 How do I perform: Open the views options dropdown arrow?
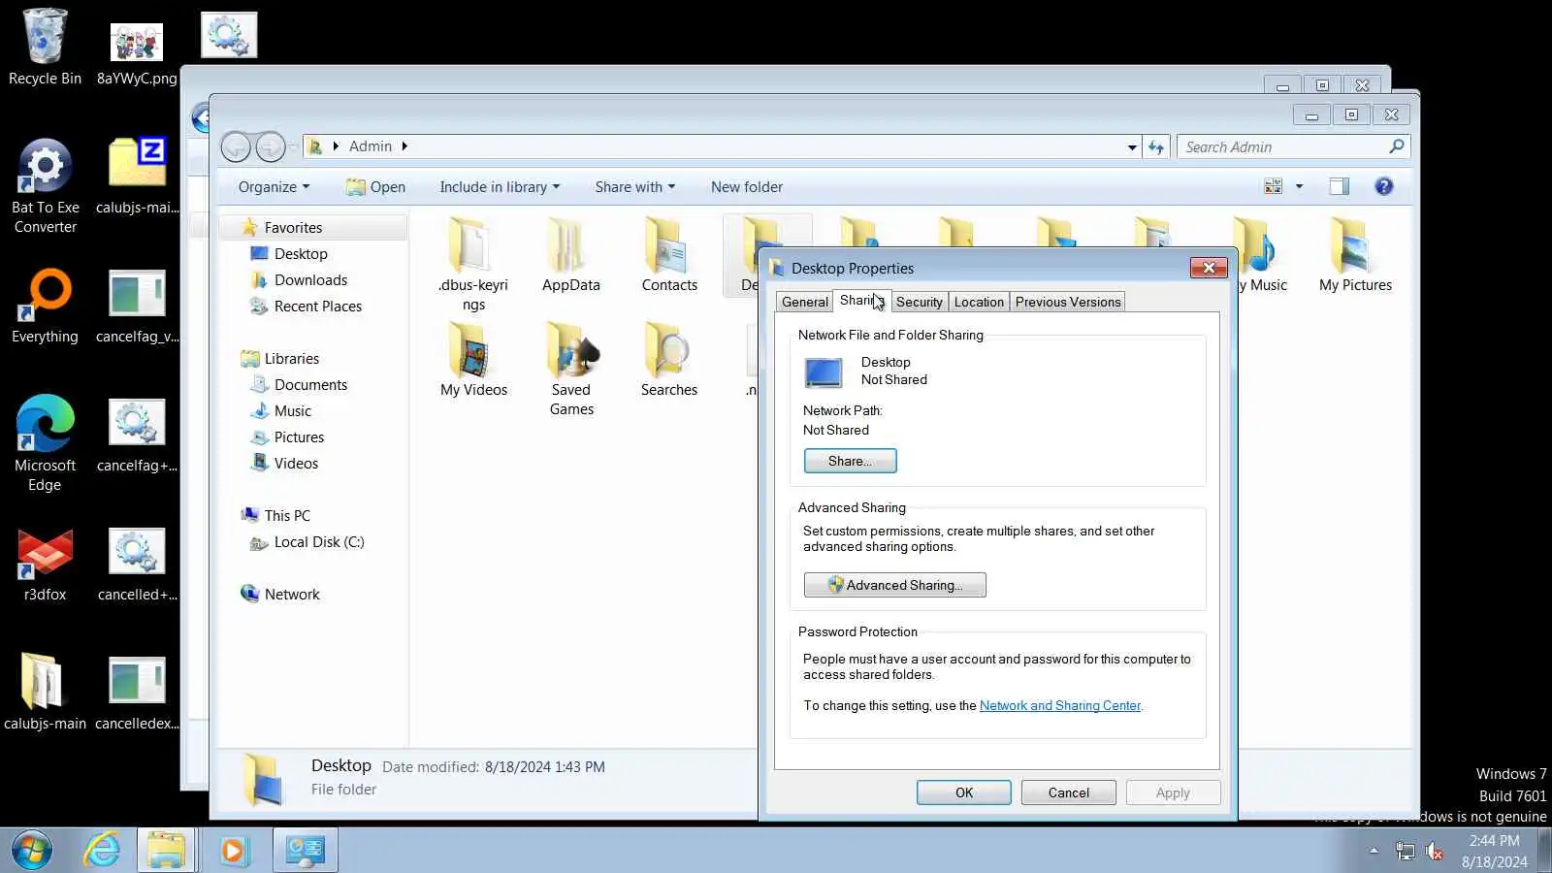(1299, 186)
